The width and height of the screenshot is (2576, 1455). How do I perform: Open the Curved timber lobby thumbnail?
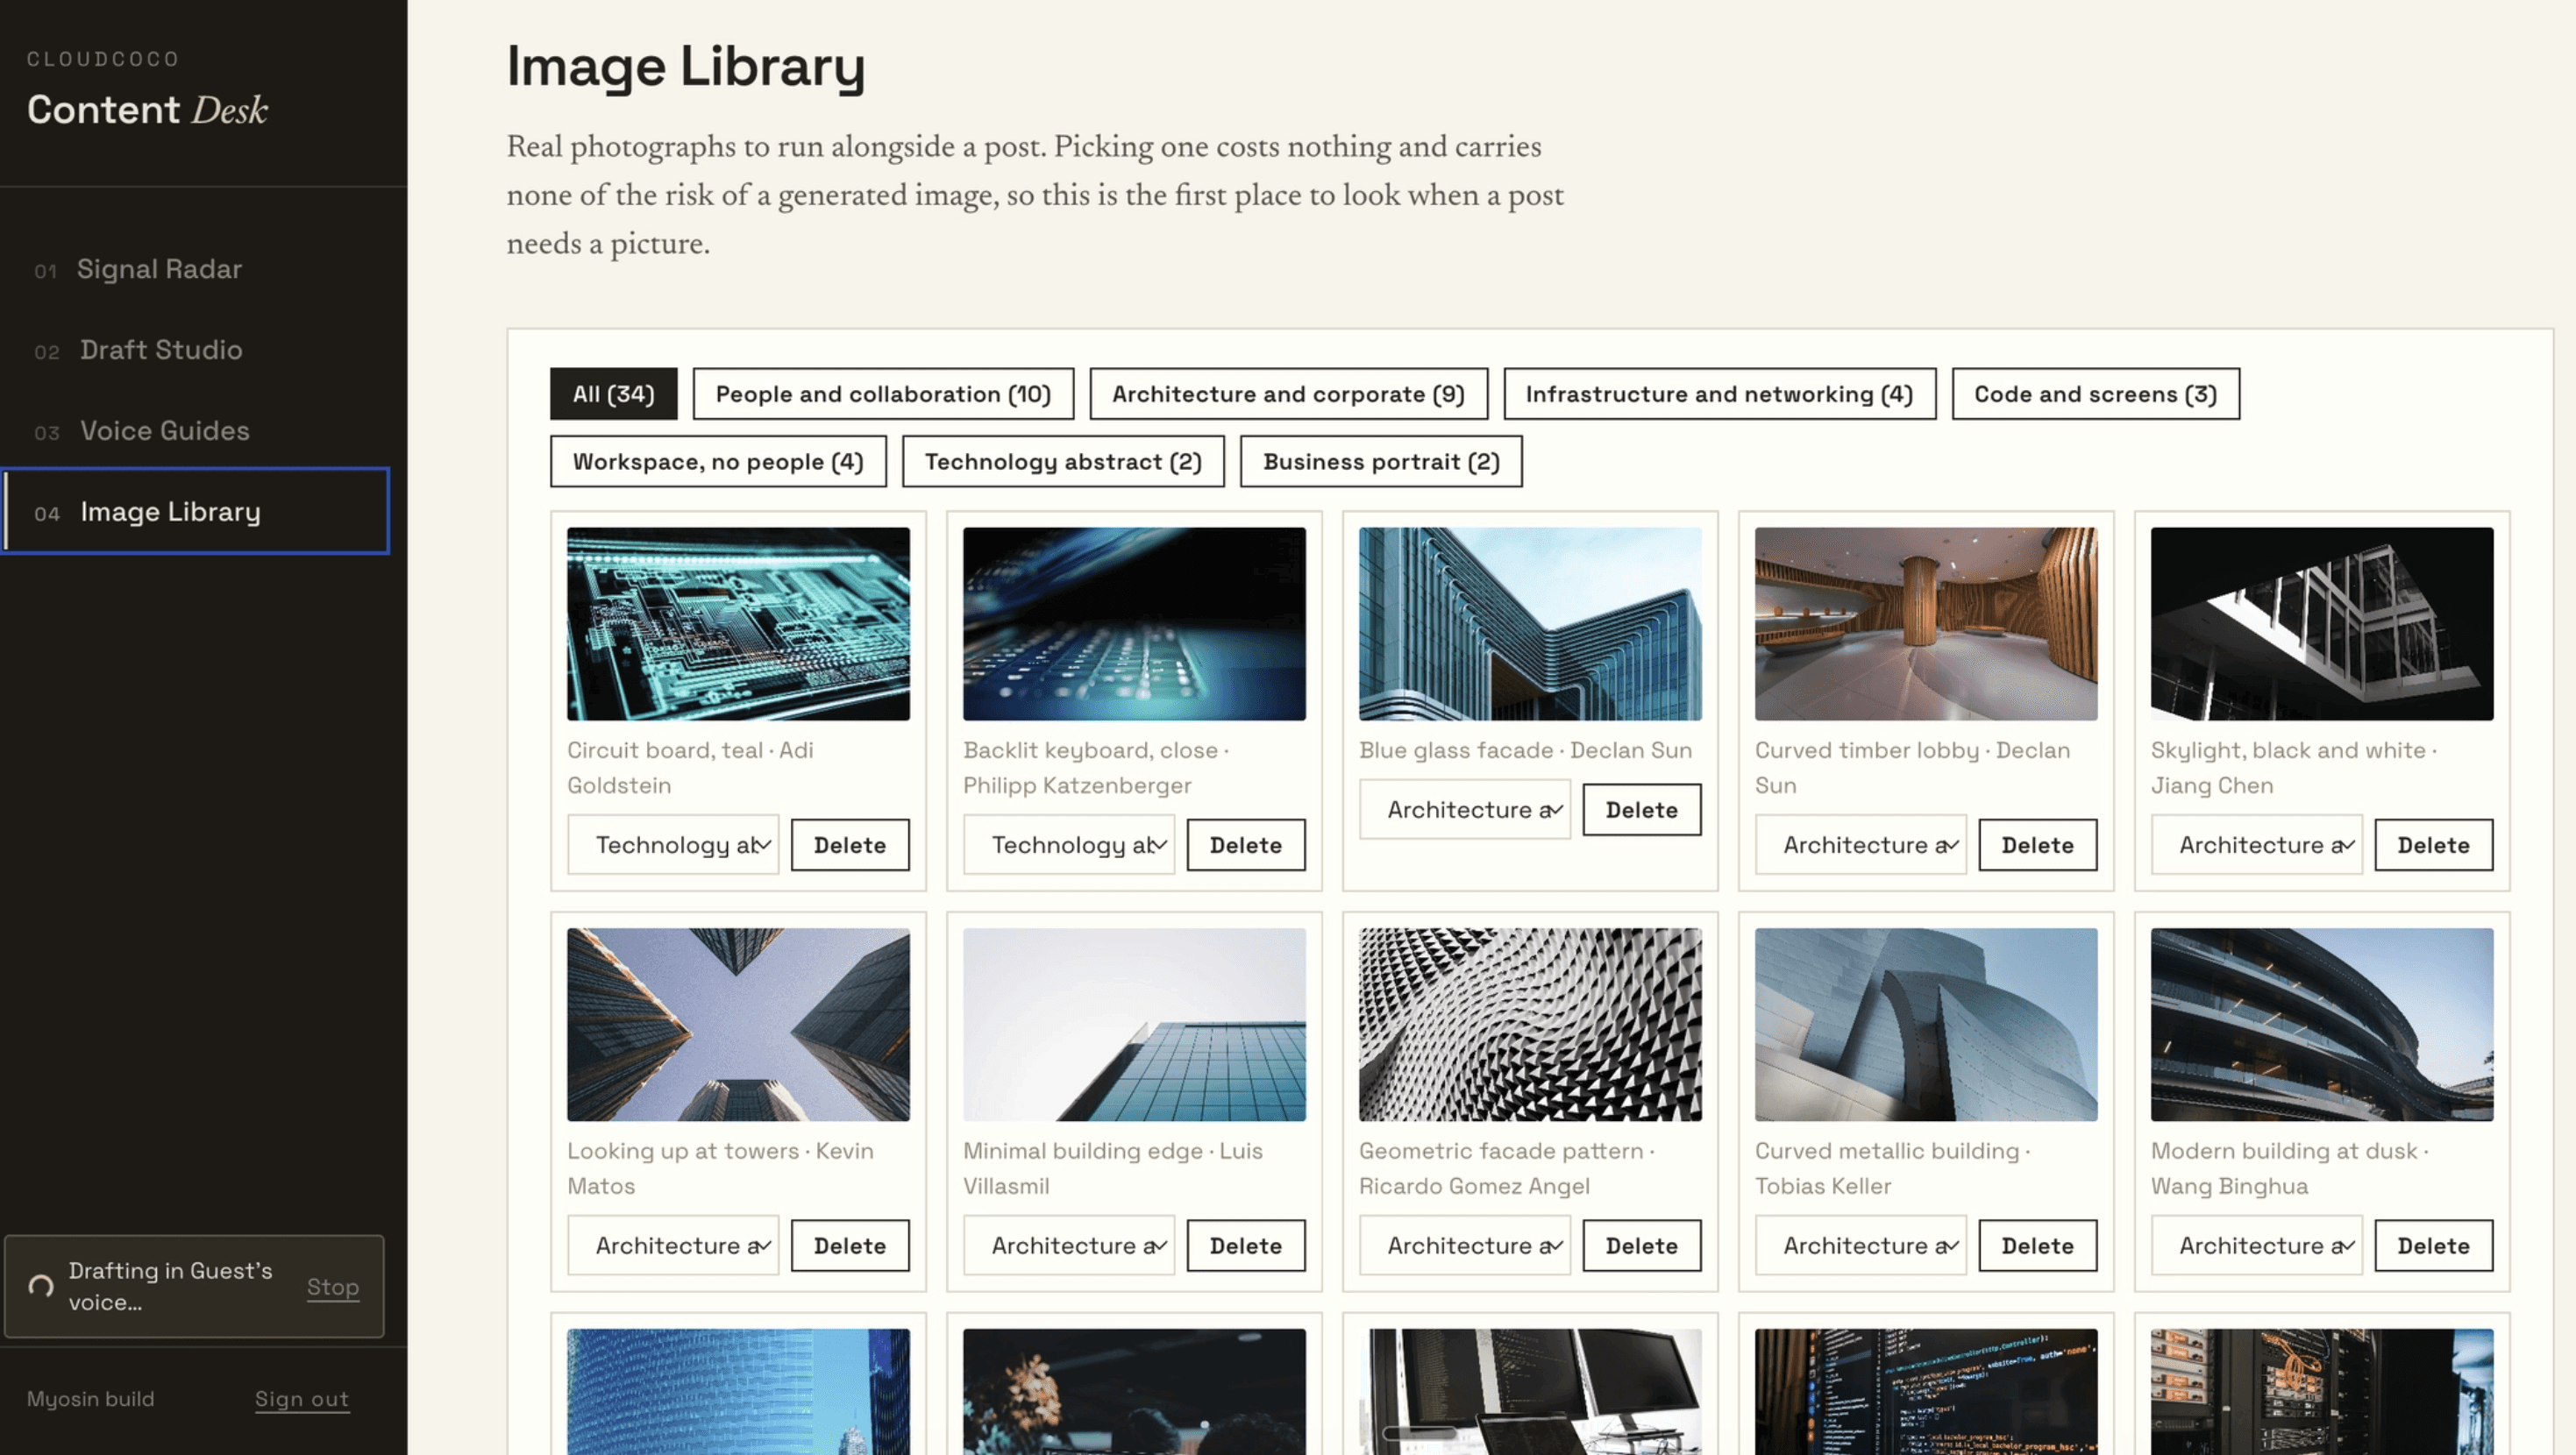(x=1926, y=624)
